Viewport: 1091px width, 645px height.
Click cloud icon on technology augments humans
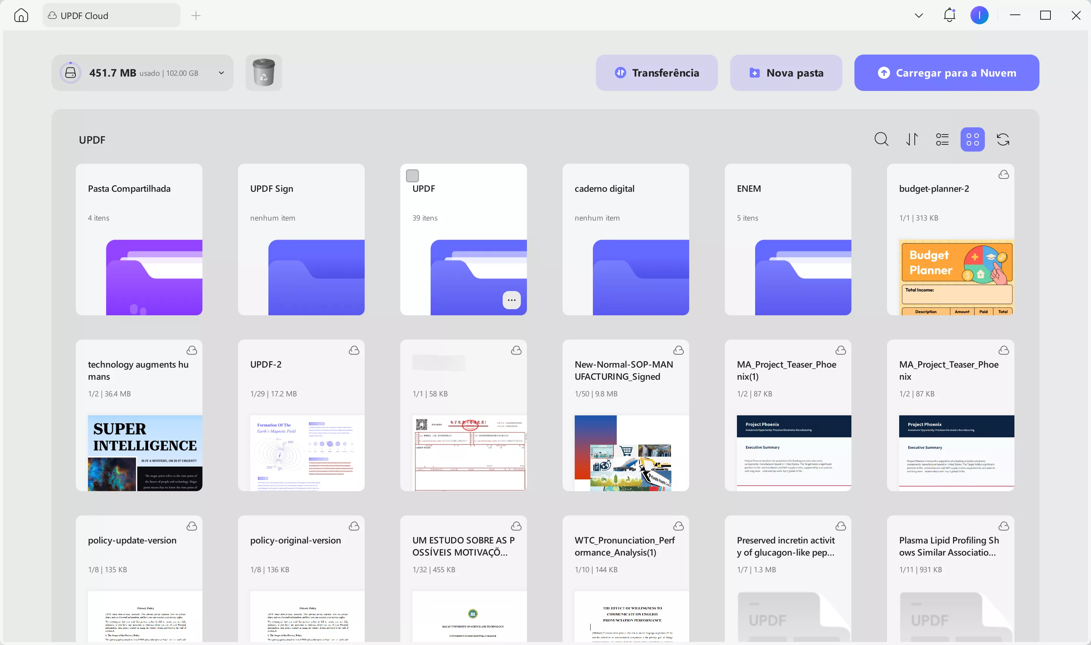[192, 350]
